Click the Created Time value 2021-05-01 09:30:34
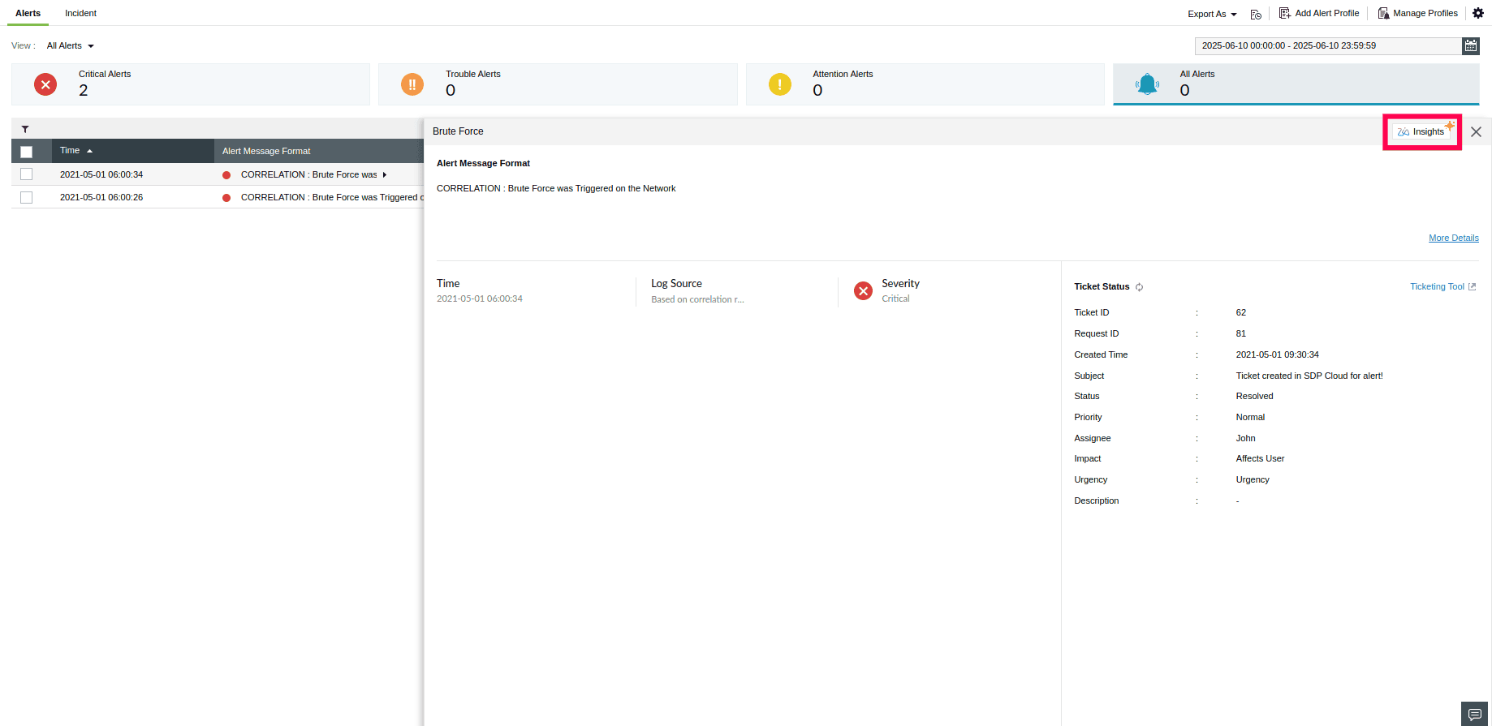Screen dimensions: 1492x726 1277,354
